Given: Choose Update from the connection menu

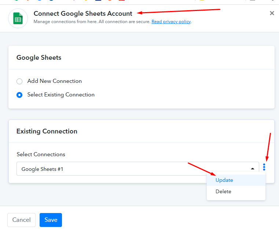Looking at the screenshot, I should coord(236,180).
